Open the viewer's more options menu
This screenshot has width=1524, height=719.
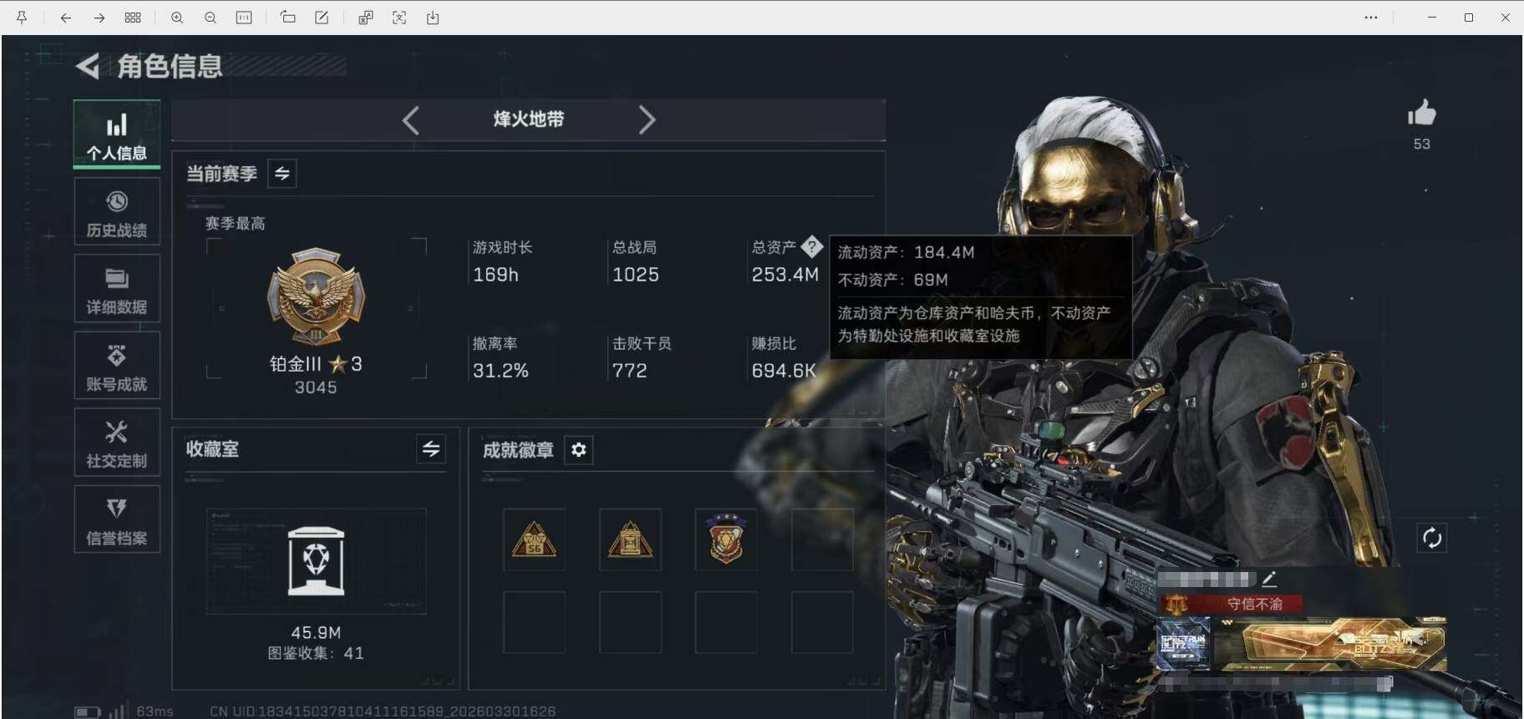pos(1371,18)
